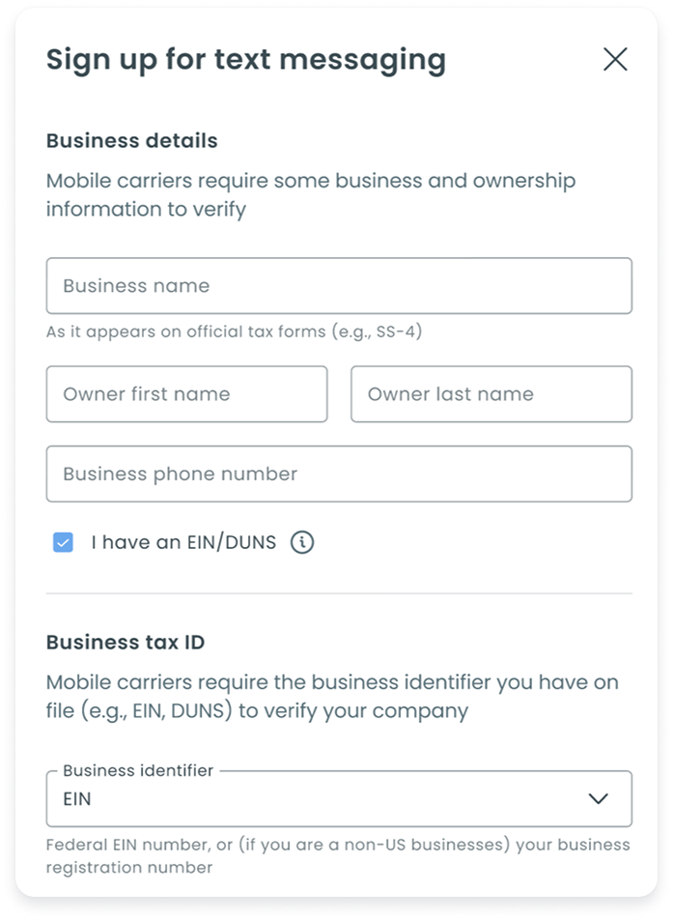Click the "I have an EIN/DUNS" label
This screenshot has height=920, width=673.
[x=183, y=543]
